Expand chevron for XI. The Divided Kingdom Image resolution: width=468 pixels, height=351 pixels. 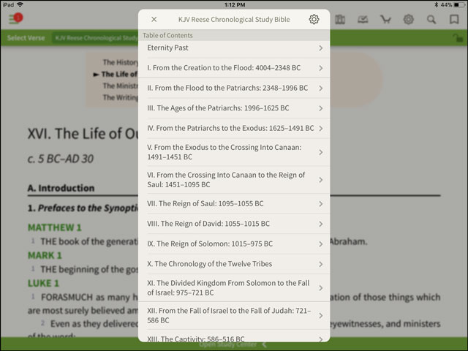tap(320, 288)
